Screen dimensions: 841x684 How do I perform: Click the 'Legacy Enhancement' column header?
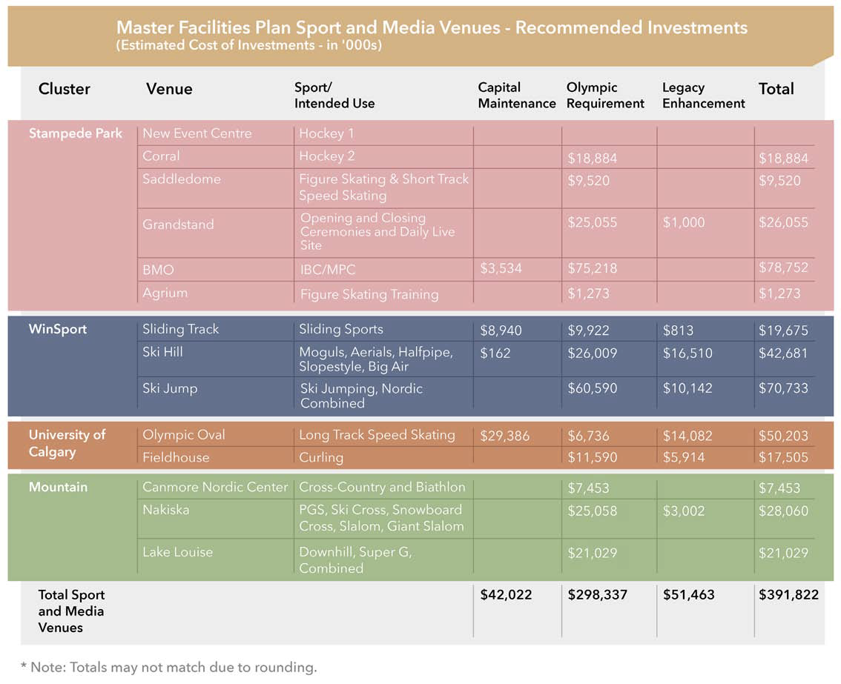pyautogui.click(x=703, y=96)
